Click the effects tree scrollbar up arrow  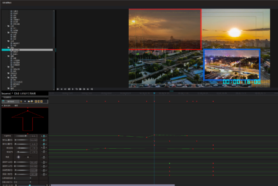tap(54, 11)
